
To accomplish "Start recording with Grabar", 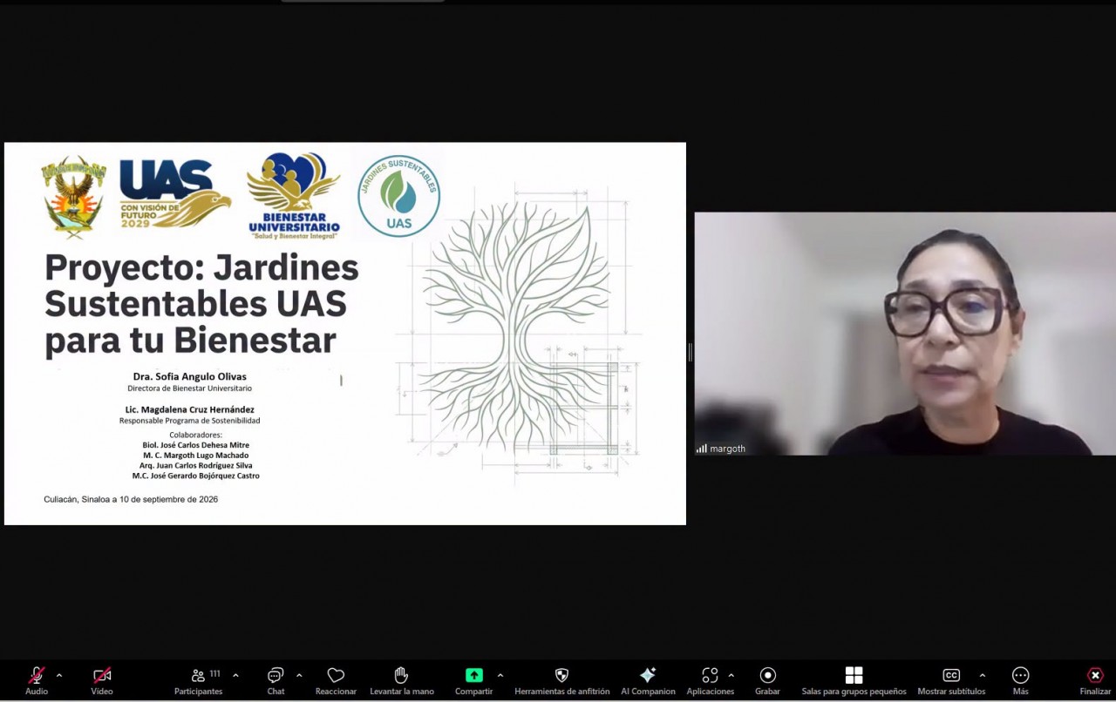I will click(x=767, y=680).
